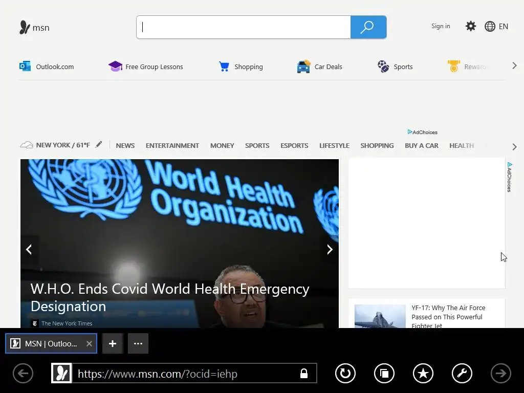Open the MONEY category
This screenshot has width=524, height=393.
click(x=222, y=146)
